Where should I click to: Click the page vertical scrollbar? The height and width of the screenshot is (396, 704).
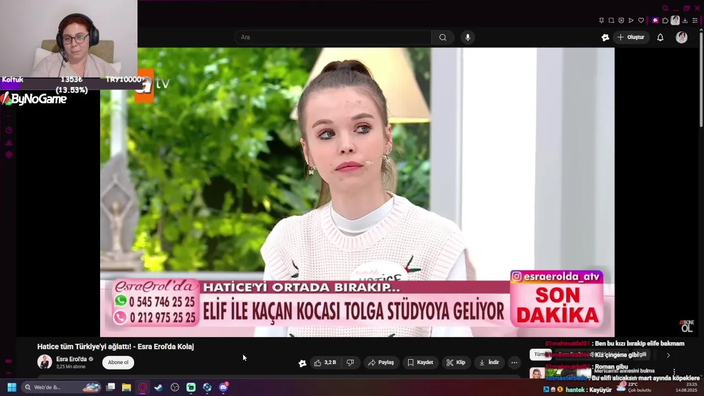[x=701, y=80]
